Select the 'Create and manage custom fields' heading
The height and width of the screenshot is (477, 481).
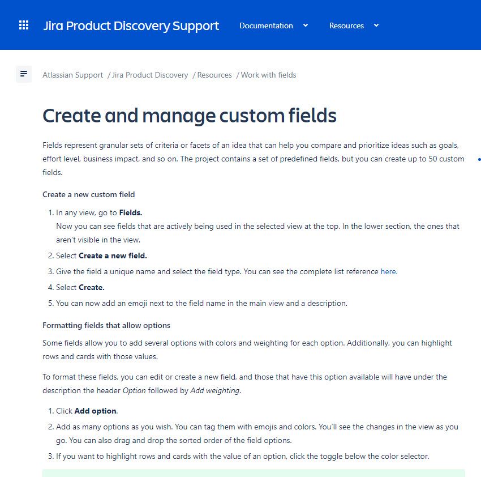point(189,116)
